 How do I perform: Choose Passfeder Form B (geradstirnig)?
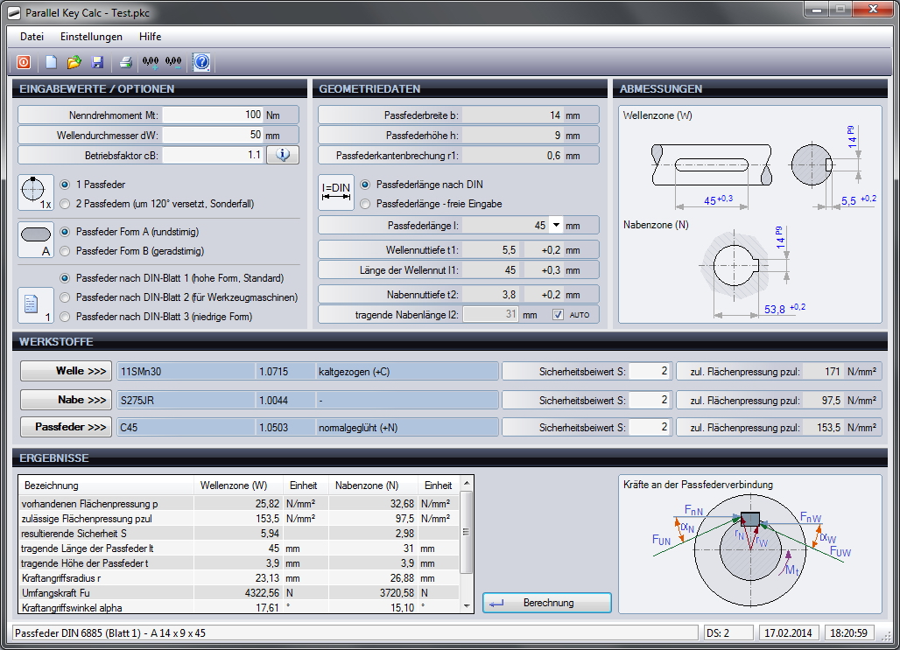[x=65, y=250]
